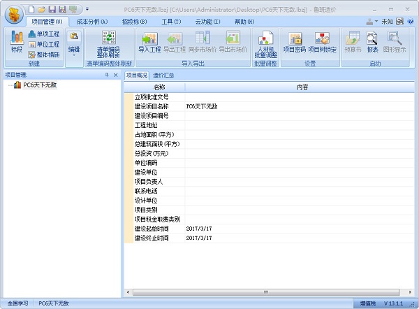Select the 设计单位 row label
Viewport: 419px width, 309px height.
coord(146,201)
